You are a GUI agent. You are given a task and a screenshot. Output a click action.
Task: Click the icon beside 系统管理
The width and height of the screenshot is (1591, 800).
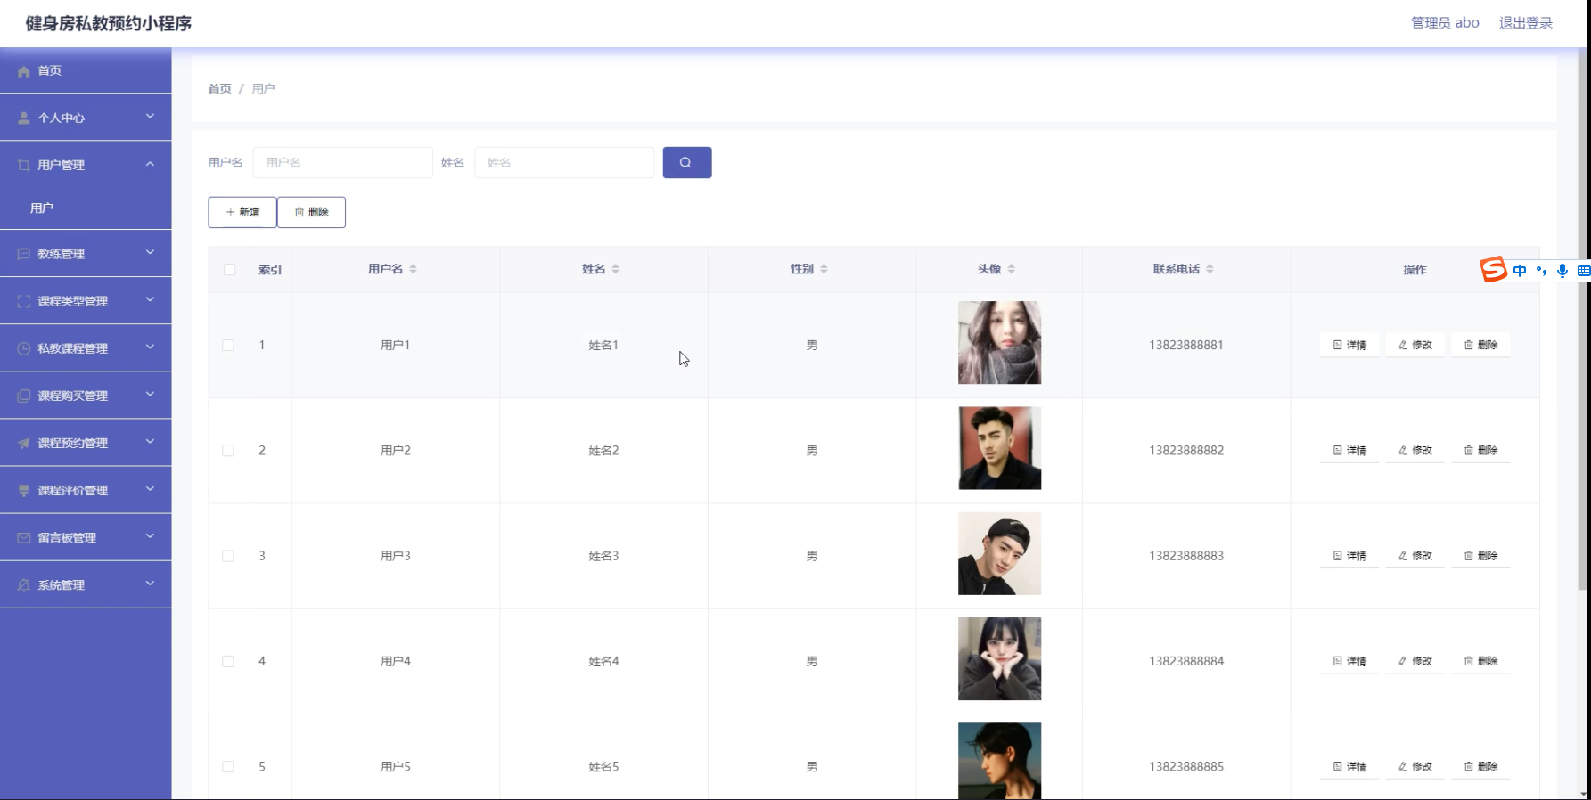click(x=24, y=584)
